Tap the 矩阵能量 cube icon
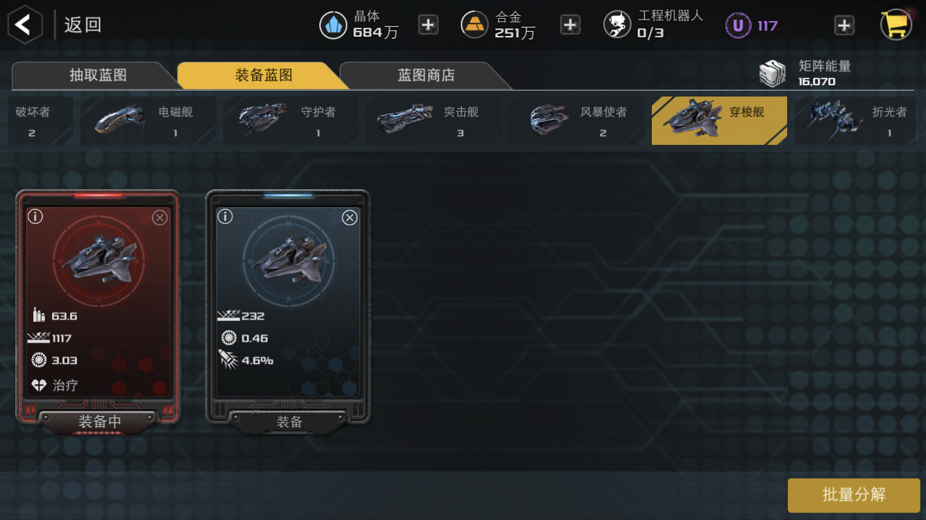The height and width of the screenshot is (520, 926). point(773,73)
